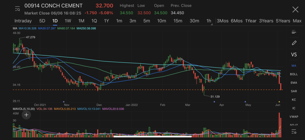Screen dimensions: 305x140
Task: Click the MA30:37.397 legend value
Action: pos(47,28)
